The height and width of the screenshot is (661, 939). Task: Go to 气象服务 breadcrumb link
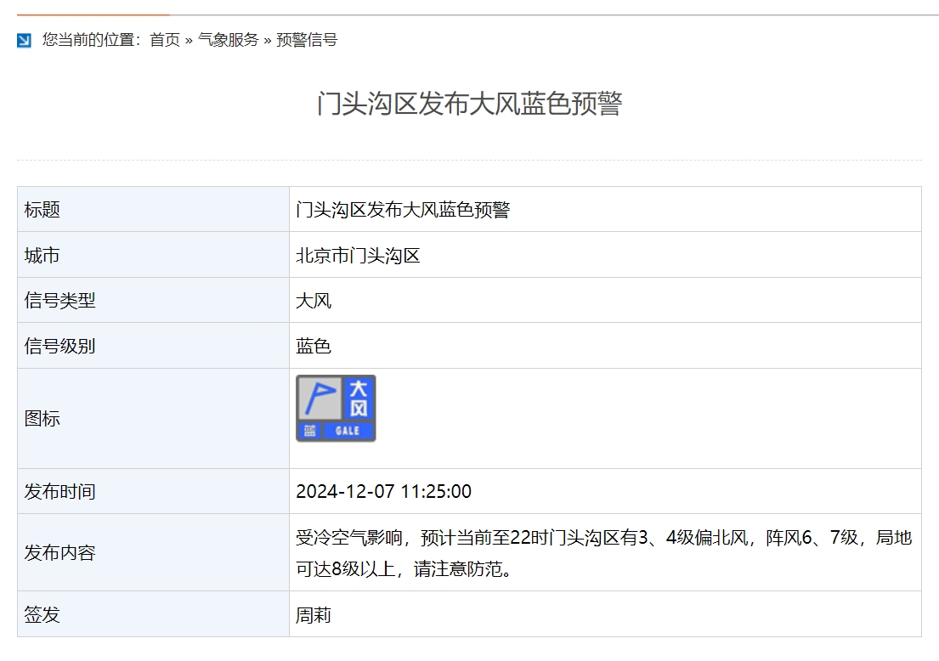click(x=228, y=40)
